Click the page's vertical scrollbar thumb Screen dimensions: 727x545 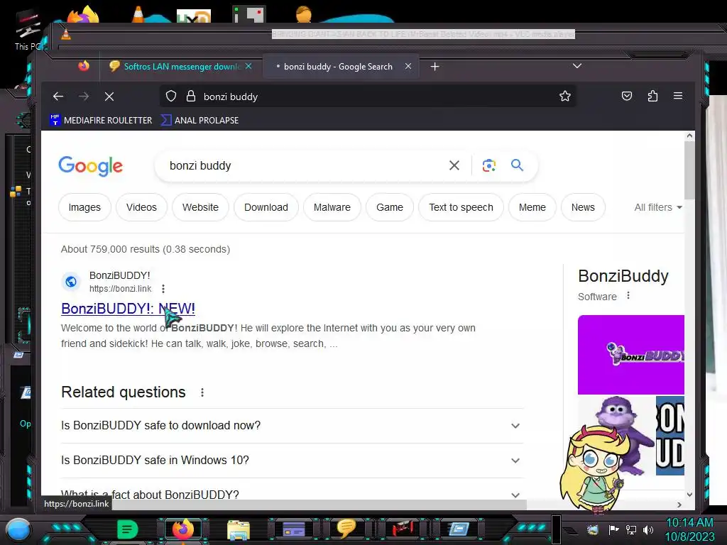coord(689,170)
